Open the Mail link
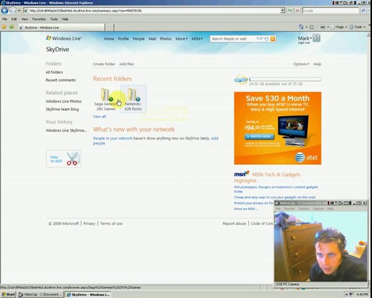This screenshot has width=372, height=298. coord(152,39)
